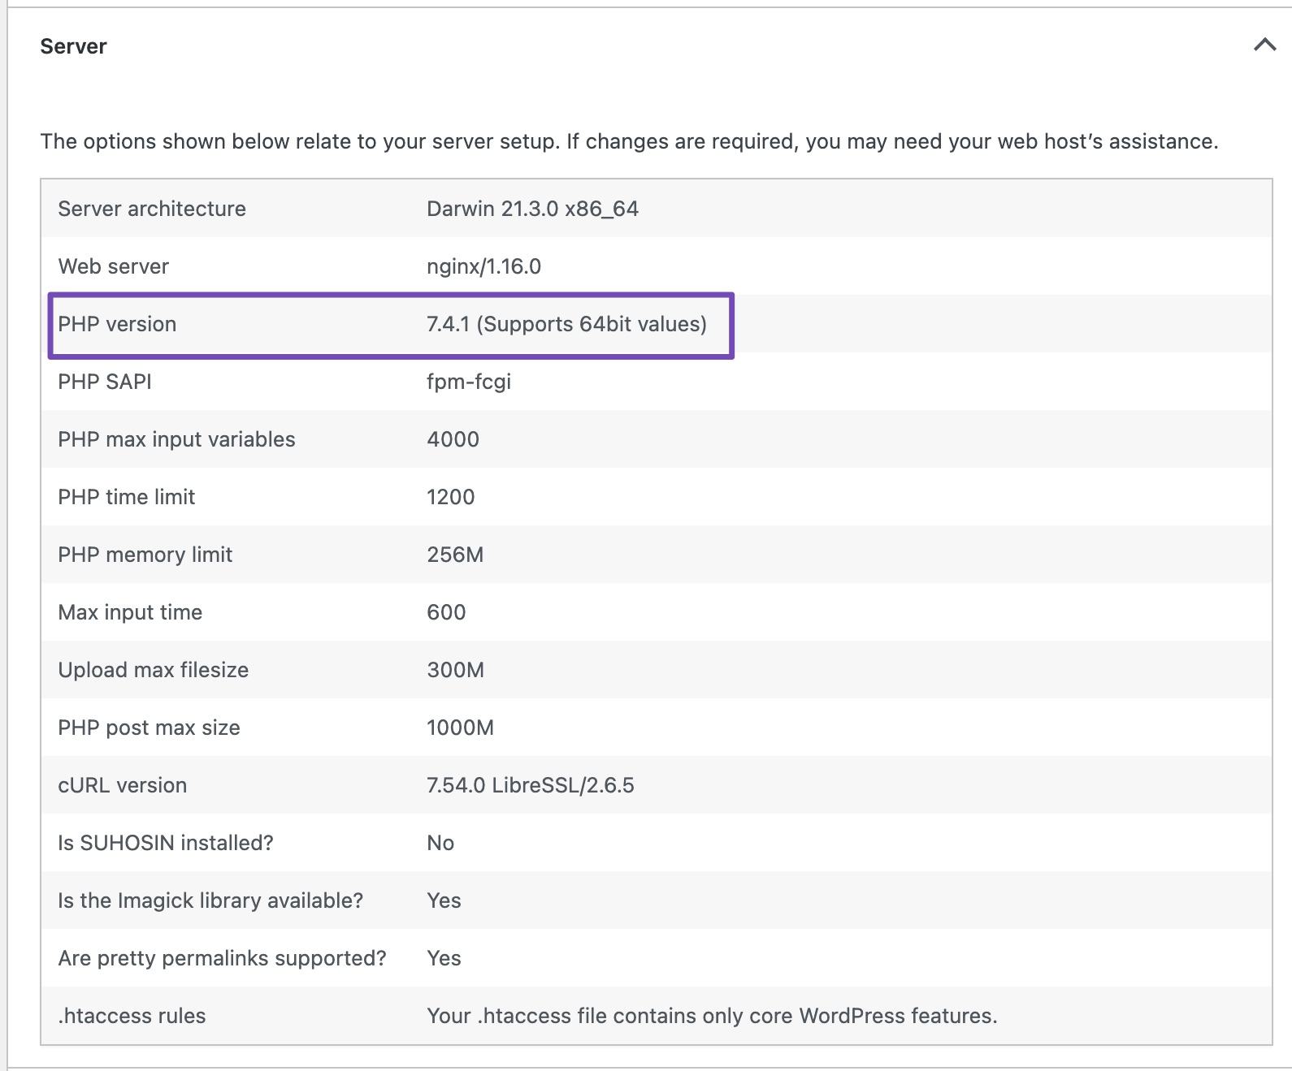Select 'PHP max input variables' label
This screenshot has width=1292, height=1071.
click(x=176, y=439)
